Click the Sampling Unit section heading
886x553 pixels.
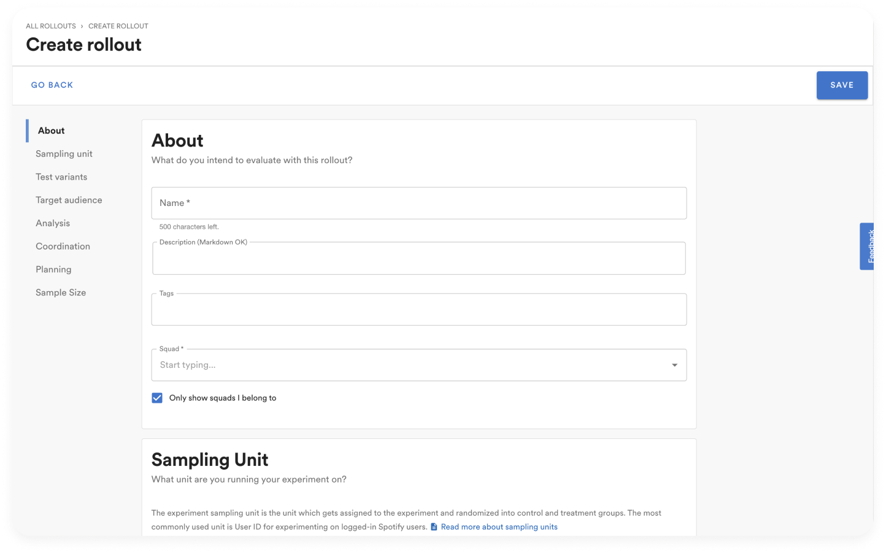[x=210, y=460]
